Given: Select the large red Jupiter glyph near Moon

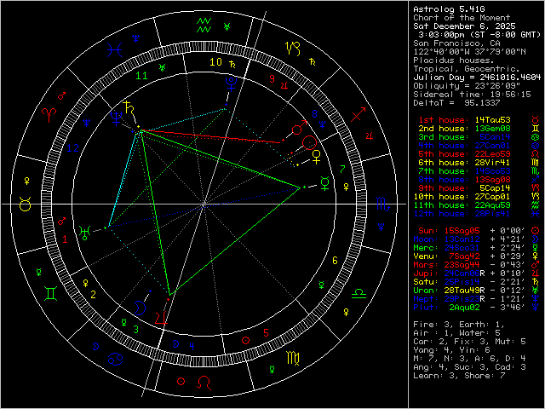Looking at the screenshot, I should [161, 318].
